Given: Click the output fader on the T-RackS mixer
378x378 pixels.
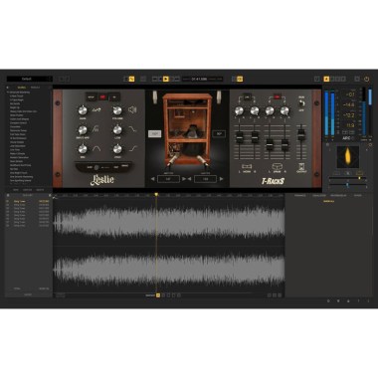Looking at the screenshot, I should point(301,134).
